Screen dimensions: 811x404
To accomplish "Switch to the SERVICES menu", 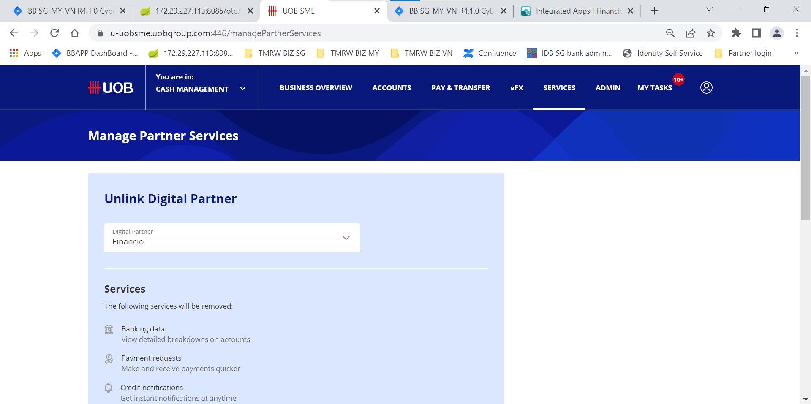I will point(559,87).
